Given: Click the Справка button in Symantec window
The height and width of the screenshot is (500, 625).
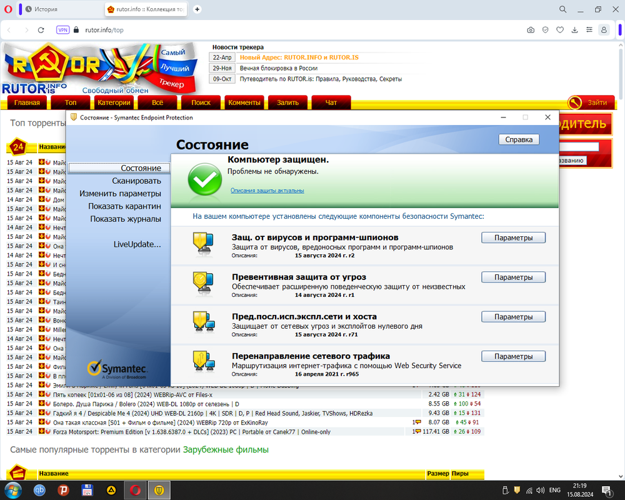Looking at the screenshot, I should tap(519, 139).
